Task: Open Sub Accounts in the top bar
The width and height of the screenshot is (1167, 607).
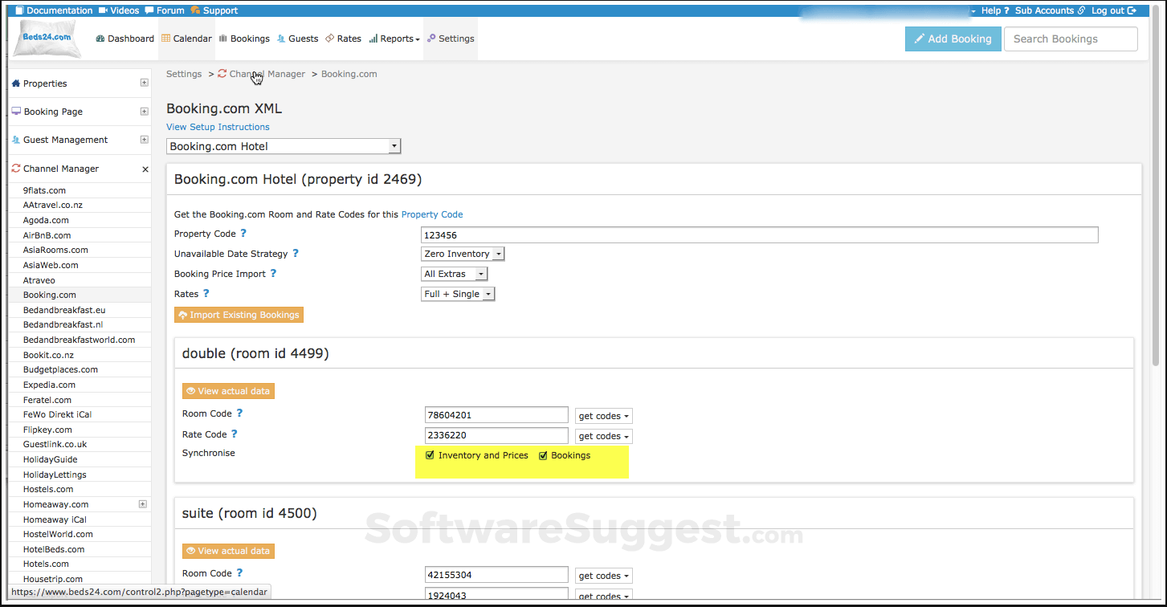Action: (x=1050, y=10)
